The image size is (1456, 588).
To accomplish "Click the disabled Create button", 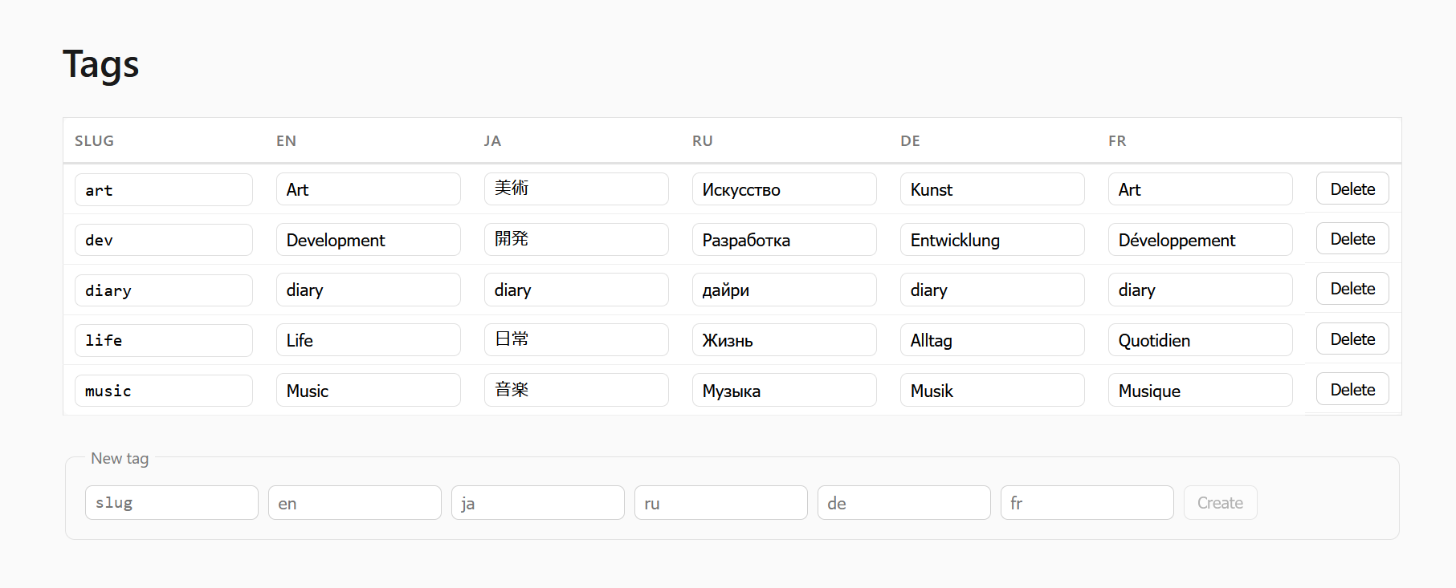I will [1220, 502].
